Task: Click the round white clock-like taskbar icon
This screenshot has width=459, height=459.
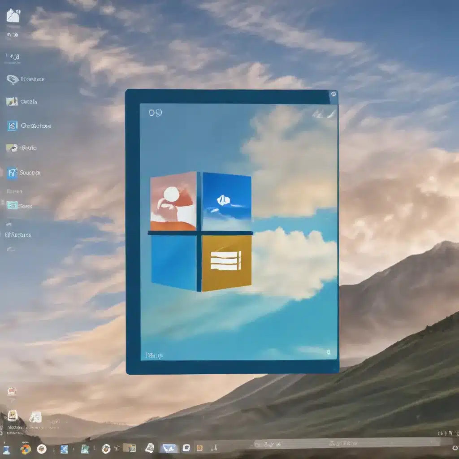Action: pos(106,448)
